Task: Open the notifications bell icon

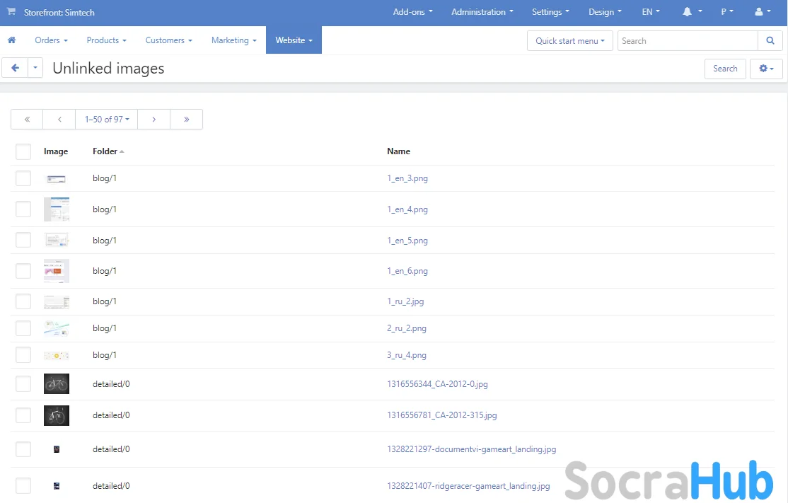Action: (687, 12)
